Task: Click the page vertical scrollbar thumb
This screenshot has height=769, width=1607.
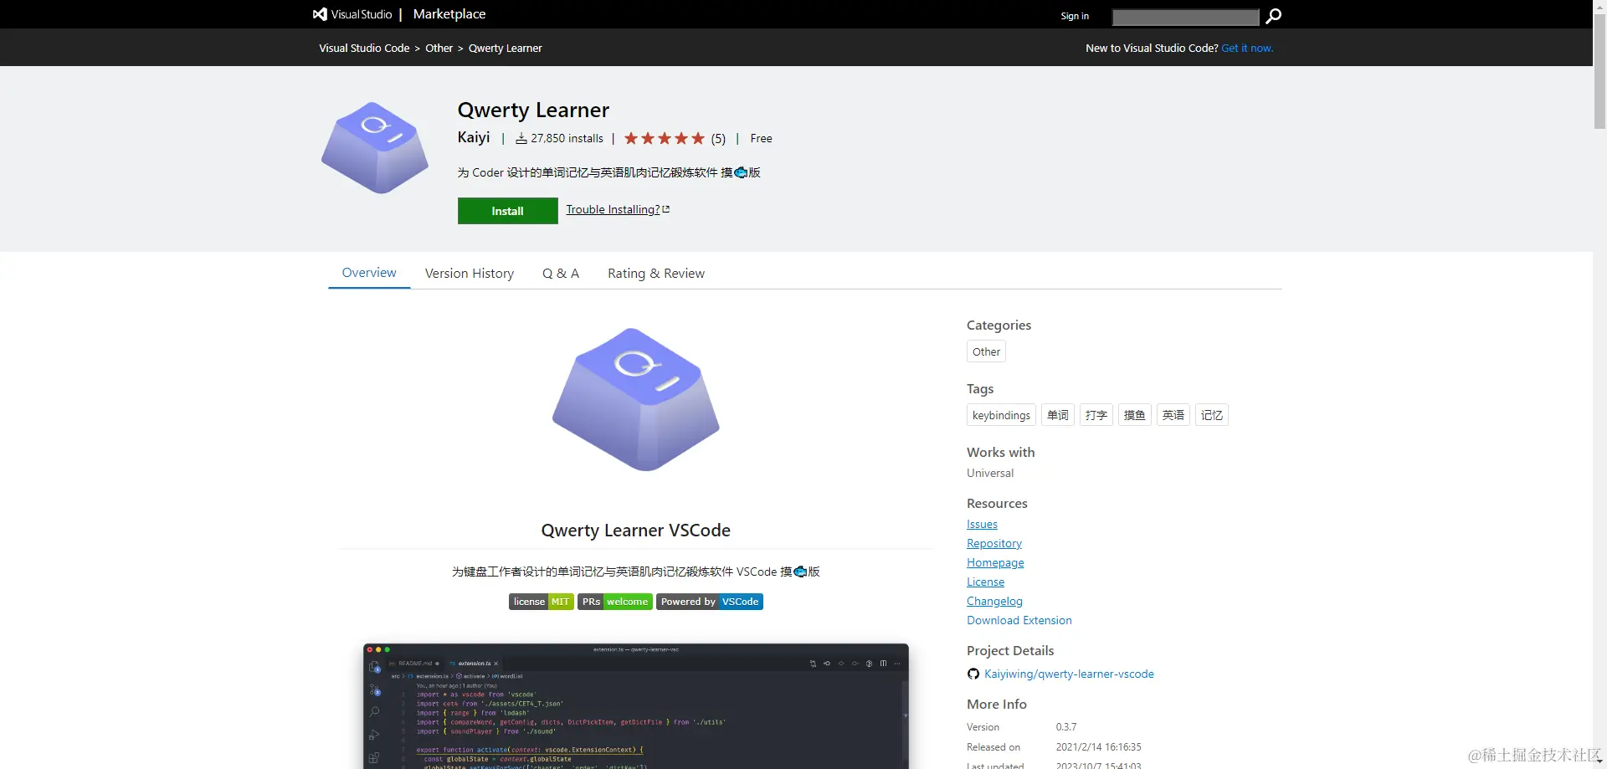Action: (x=1599, y=71)
